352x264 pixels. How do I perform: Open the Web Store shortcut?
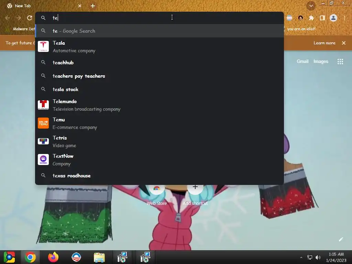(157, 195)
